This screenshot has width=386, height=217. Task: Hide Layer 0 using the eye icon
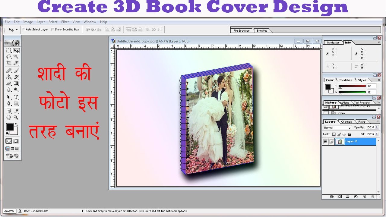pyautogui.click(x=325, y=142)
